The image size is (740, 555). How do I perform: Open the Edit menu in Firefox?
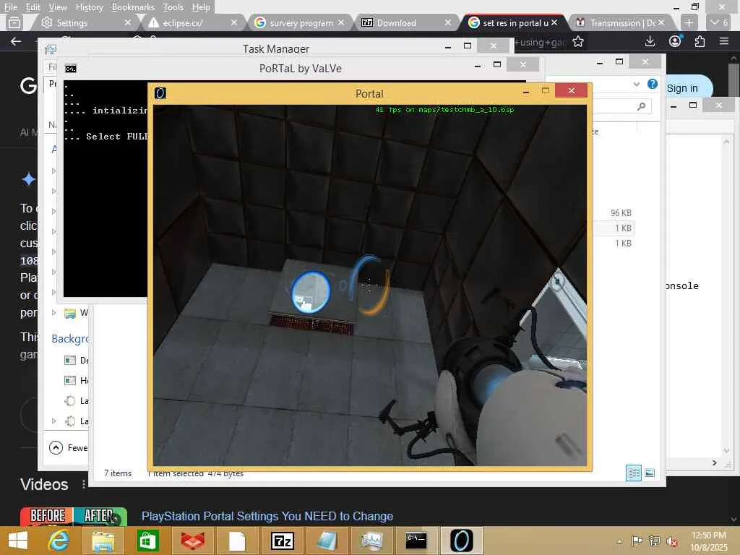click(x=33, y=7)
